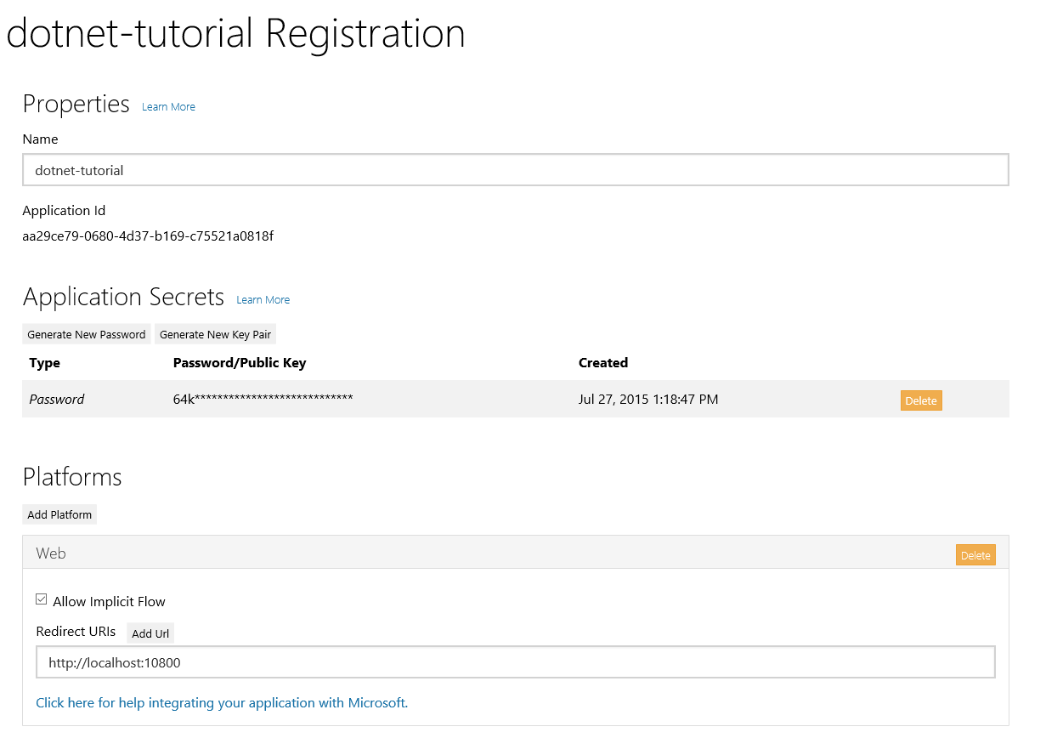Click the Properties section heading
This screenshot has height=755, width=1046.
(76, 104)
